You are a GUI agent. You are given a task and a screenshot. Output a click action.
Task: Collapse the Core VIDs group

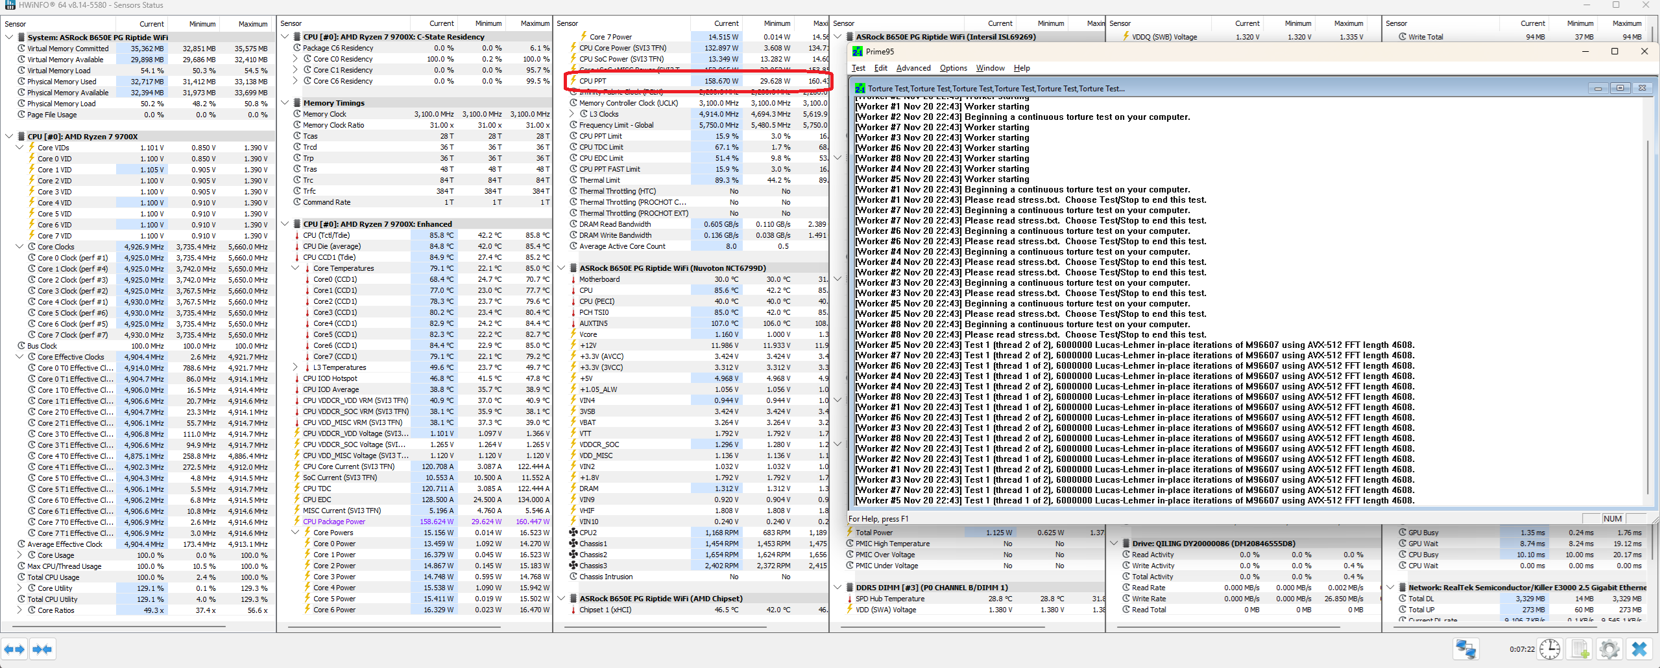(19, 148)
